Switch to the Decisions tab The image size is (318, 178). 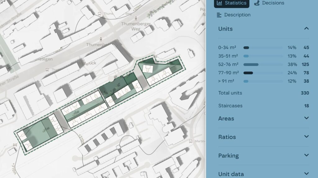269,3
